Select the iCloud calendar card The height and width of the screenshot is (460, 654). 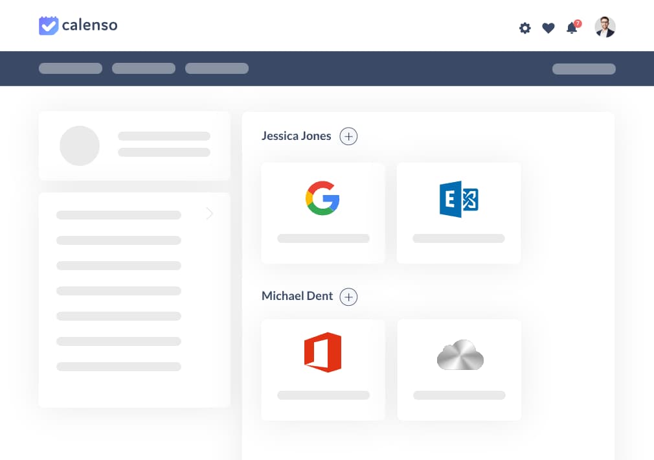[459, 369]
